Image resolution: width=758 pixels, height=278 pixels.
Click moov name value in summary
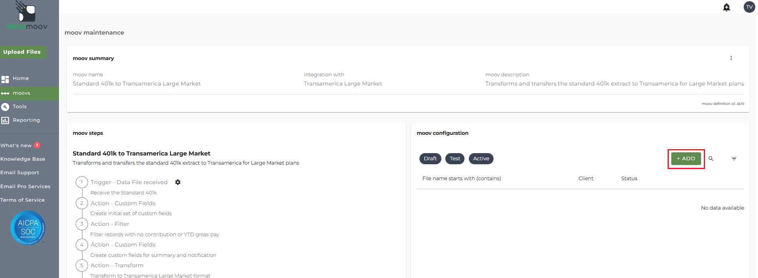click(137, 84)
